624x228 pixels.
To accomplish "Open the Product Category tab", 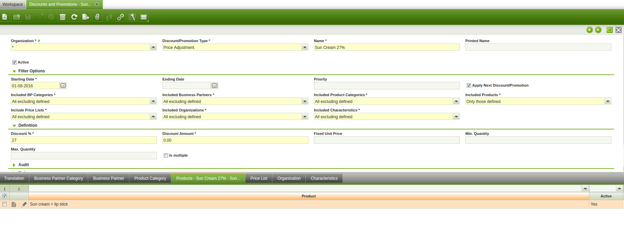I will pyautogui.click(x=150, y=178).
